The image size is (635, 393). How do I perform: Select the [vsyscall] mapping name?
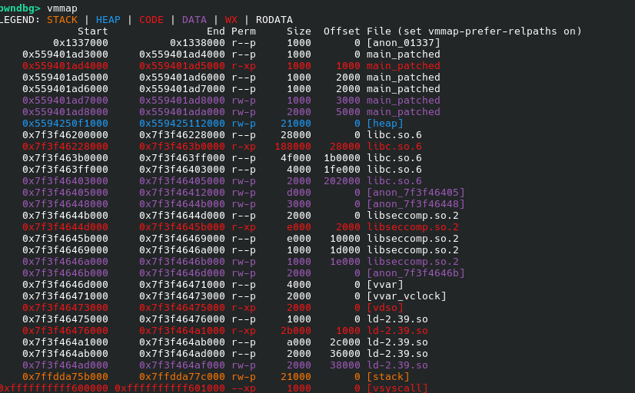[397, 388]
